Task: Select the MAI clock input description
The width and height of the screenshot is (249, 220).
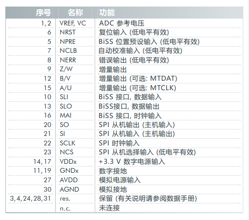Action: (130, 116)
